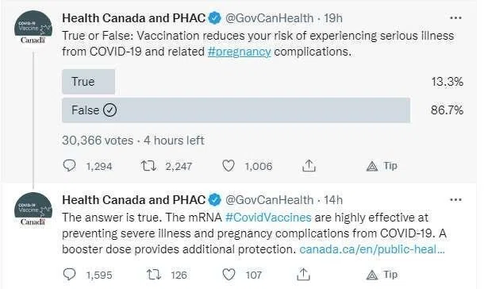Open more options on first tweet
The height and width of the screenshot is (289, 484).
click(x=456, y=18)
